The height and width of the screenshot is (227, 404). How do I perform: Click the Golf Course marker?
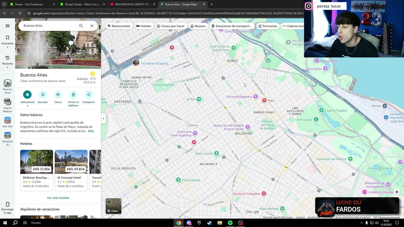[x=316, y=119]
